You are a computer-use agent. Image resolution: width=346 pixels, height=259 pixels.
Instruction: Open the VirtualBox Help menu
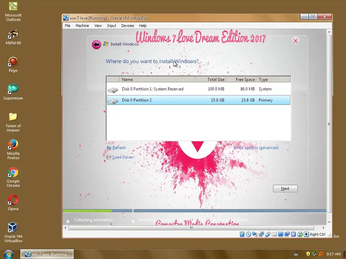pyautogui.click(x=143, y=26)
